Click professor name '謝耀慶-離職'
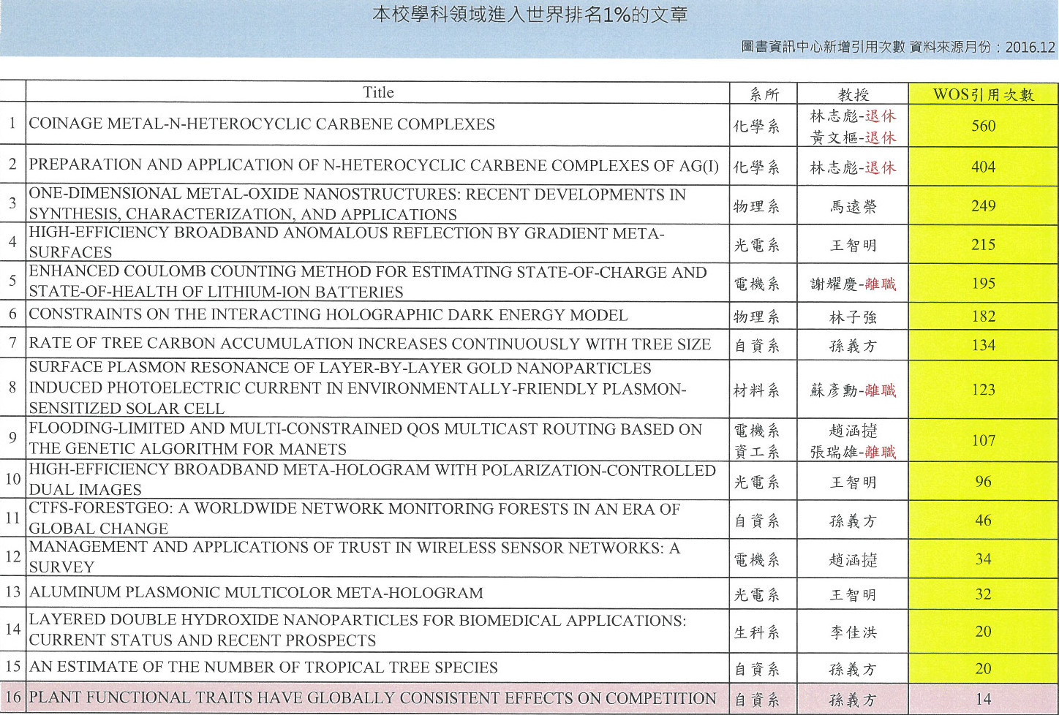This screenshot has height=715, width=1059. [853, 284]
